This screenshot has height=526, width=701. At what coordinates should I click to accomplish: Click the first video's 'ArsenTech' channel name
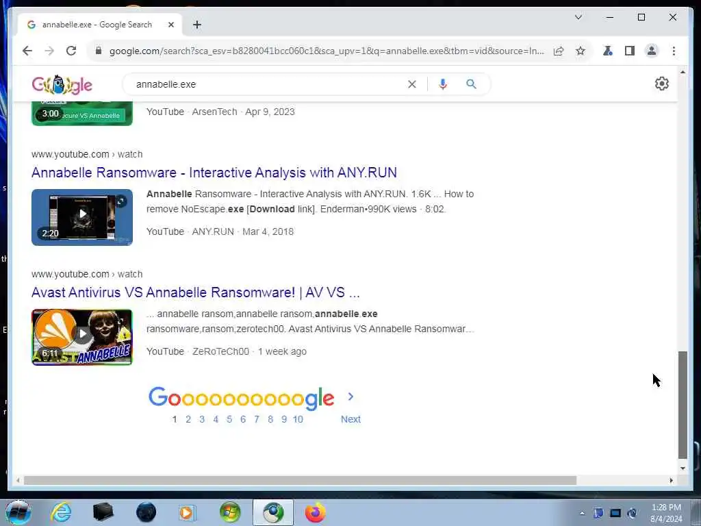click(214, 112)
